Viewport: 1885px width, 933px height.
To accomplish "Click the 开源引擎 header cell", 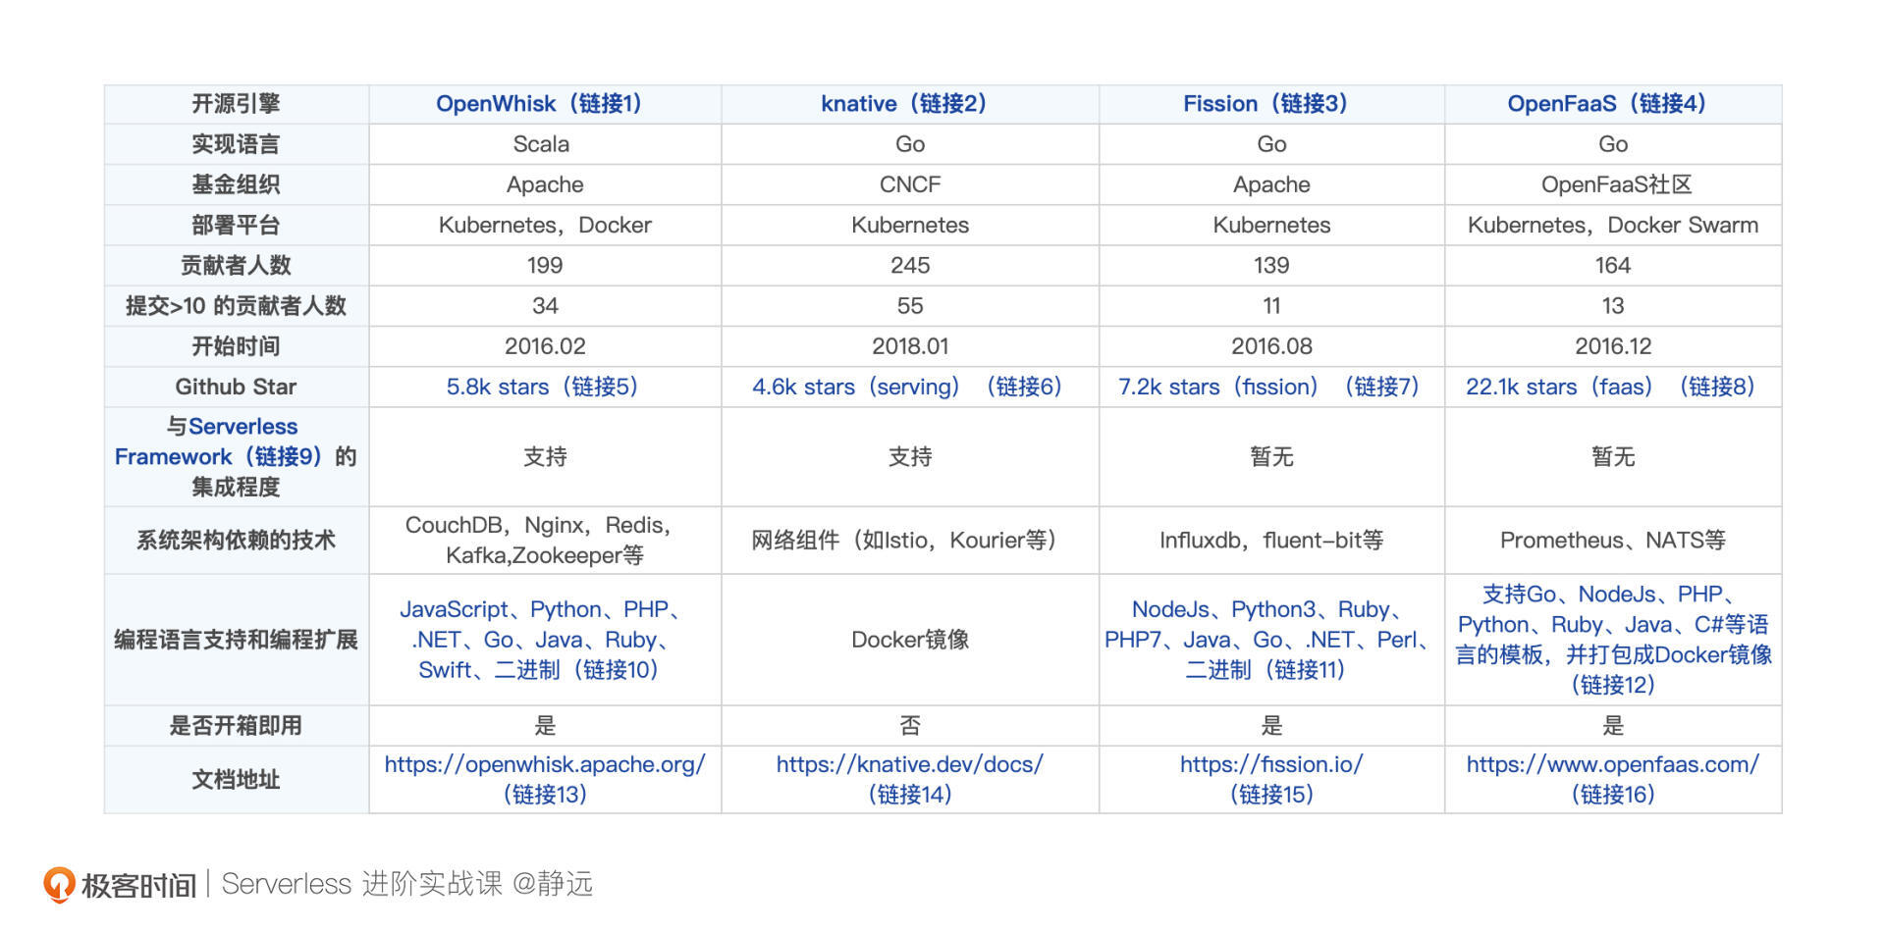I will pos(236,104).
